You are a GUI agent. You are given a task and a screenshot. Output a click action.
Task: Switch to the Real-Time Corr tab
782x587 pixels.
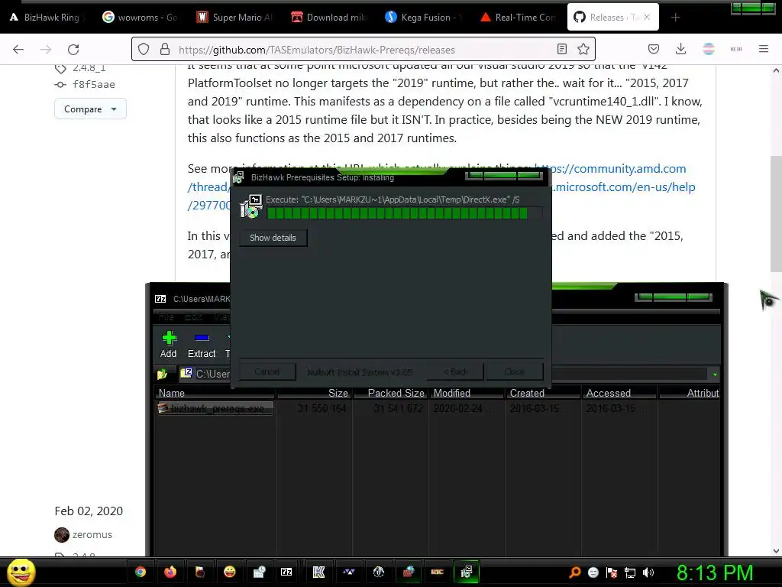pyautogui.click(x=519, y=18)
